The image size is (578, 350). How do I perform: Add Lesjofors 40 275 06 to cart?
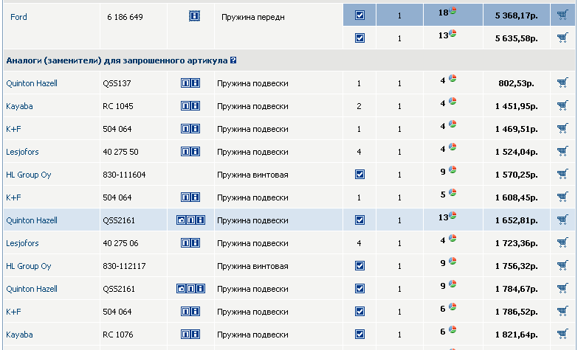(x=562, y=242)
